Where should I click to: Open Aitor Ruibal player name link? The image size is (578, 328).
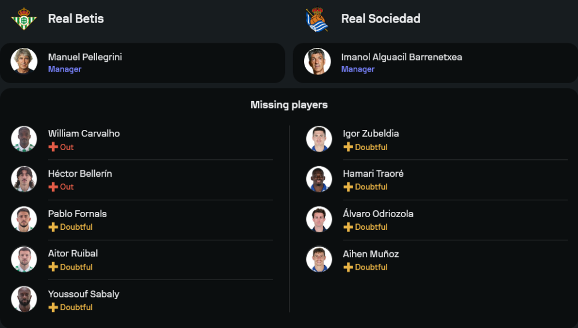tap(73, 254)
